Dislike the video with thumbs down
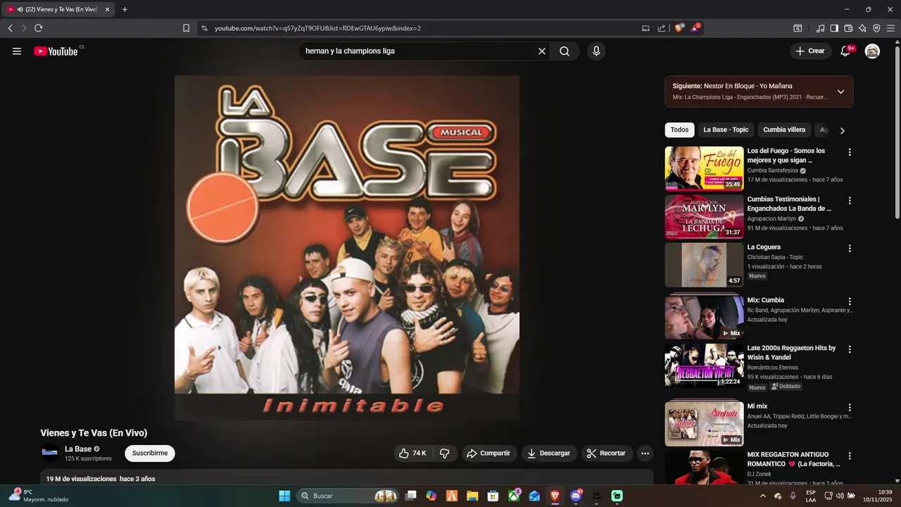The image size is (901, 507). 445,453
